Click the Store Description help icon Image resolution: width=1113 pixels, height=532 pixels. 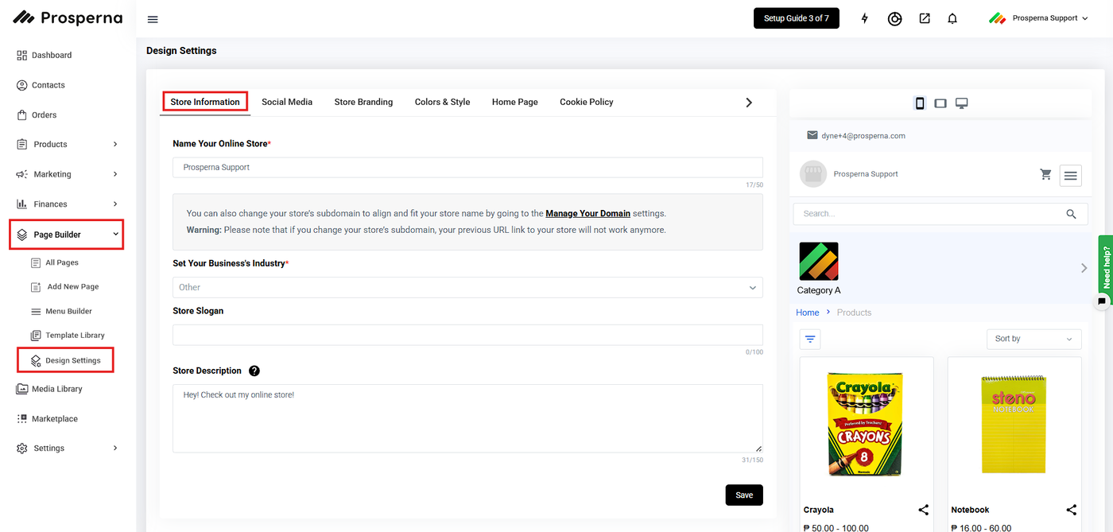coord(254,371)
